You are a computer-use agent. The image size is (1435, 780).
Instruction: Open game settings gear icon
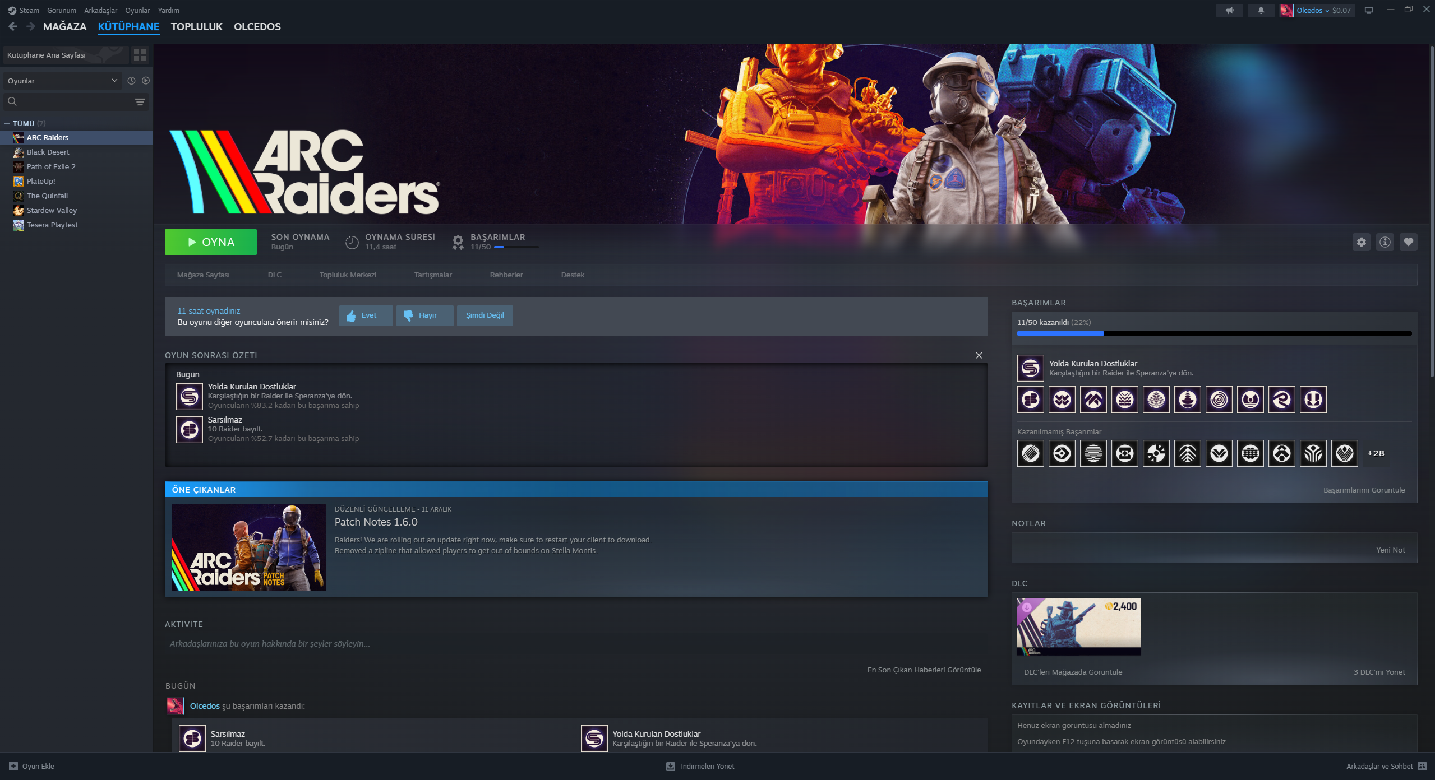coord(1361,242)
